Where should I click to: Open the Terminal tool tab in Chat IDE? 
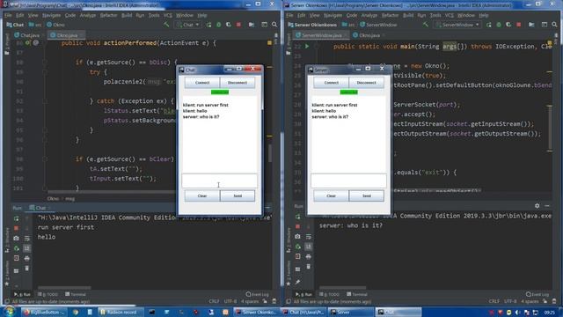76,294
